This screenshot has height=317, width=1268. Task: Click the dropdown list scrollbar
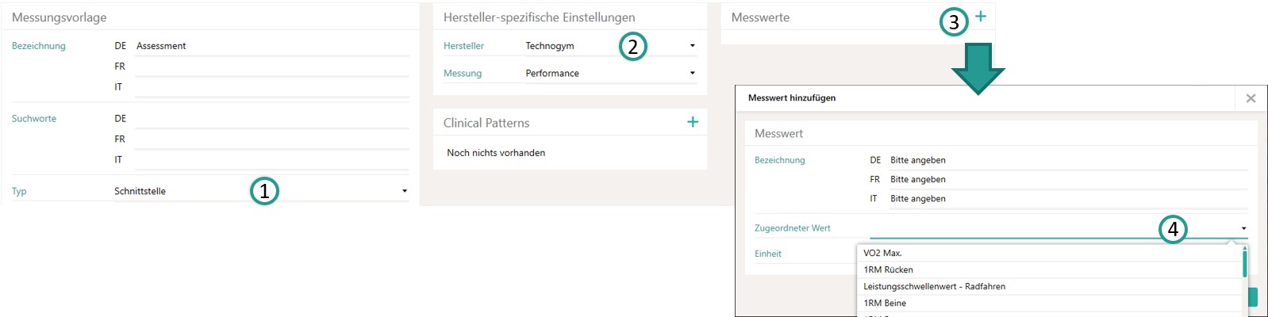[x=1244, y=264]
